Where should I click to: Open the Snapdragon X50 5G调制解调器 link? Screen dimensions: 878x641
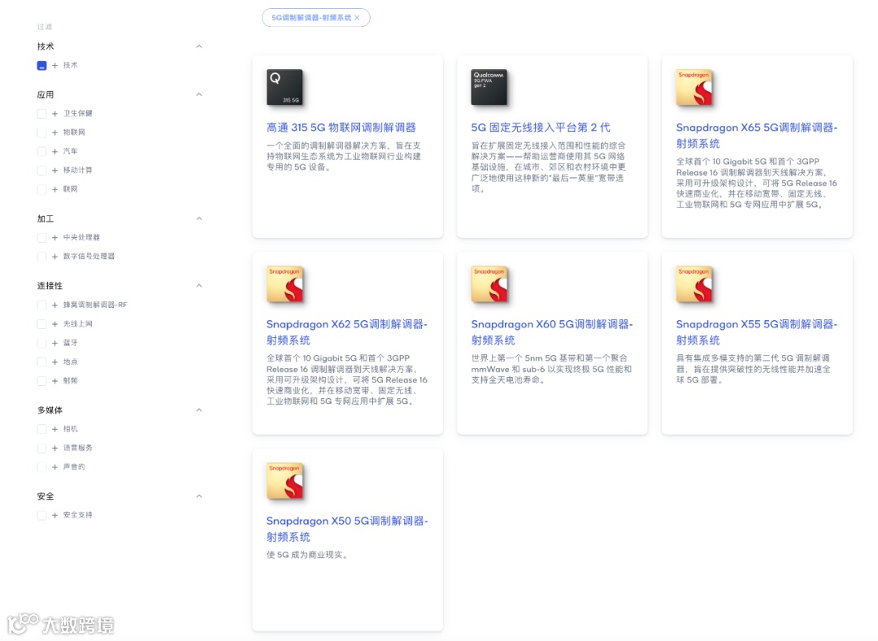coord(346,529)
